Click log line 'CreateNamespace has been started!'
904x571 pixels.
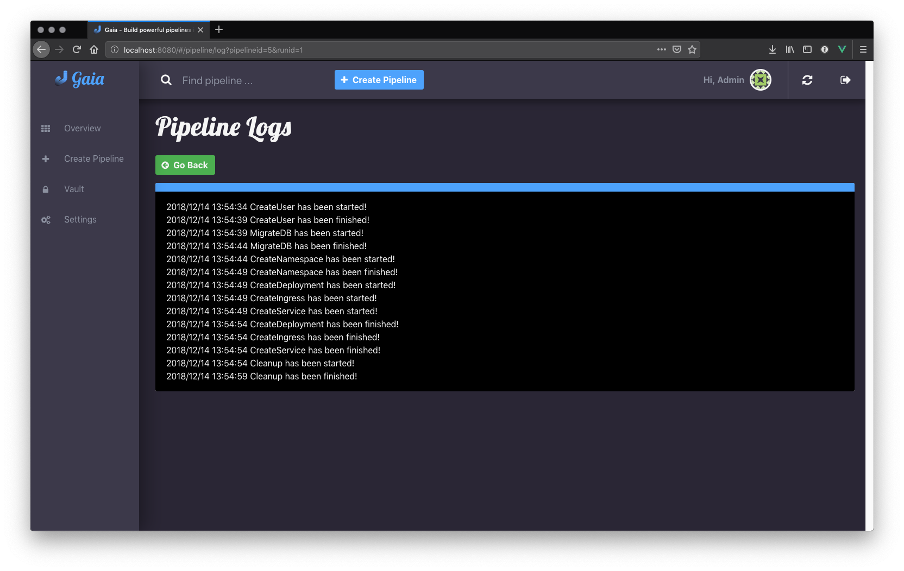[280, 259]
